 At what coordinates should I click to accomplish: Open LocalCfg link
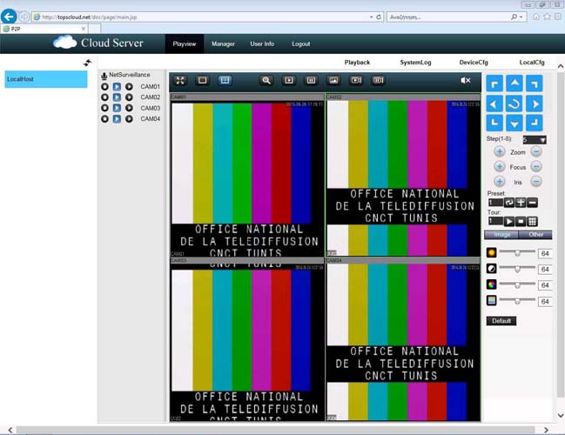pyautogui.click(x=532, y=63)
